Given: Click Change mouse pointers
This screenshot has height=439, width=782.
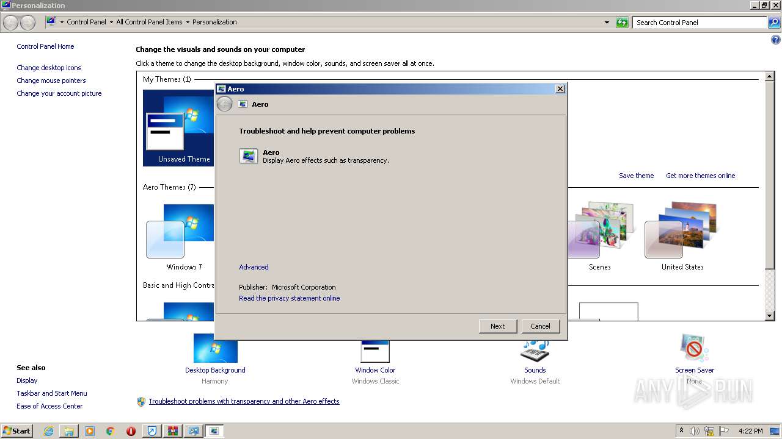Looking at the screenshot, I should [x=51, y=80].
